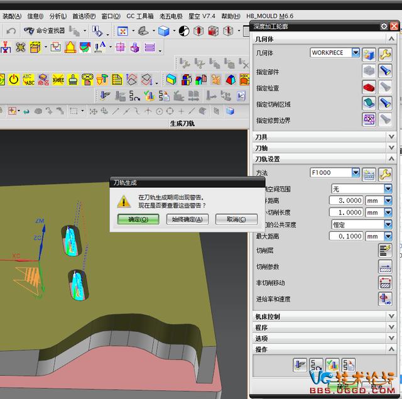Open the 帮助(H) menu
Image resolution: width=402 pixels, height=399 pixels.
(231, 16)
